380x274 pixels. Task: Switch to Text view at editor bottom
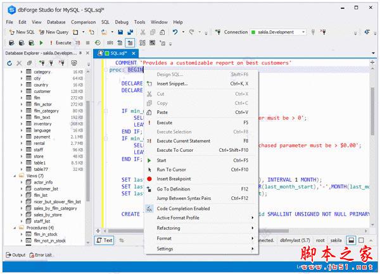pyautogui.click(x=104, y=240)
